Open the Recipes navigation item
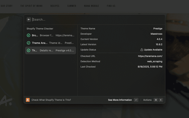Screen dimensions: 189x118 pos(55,6)
